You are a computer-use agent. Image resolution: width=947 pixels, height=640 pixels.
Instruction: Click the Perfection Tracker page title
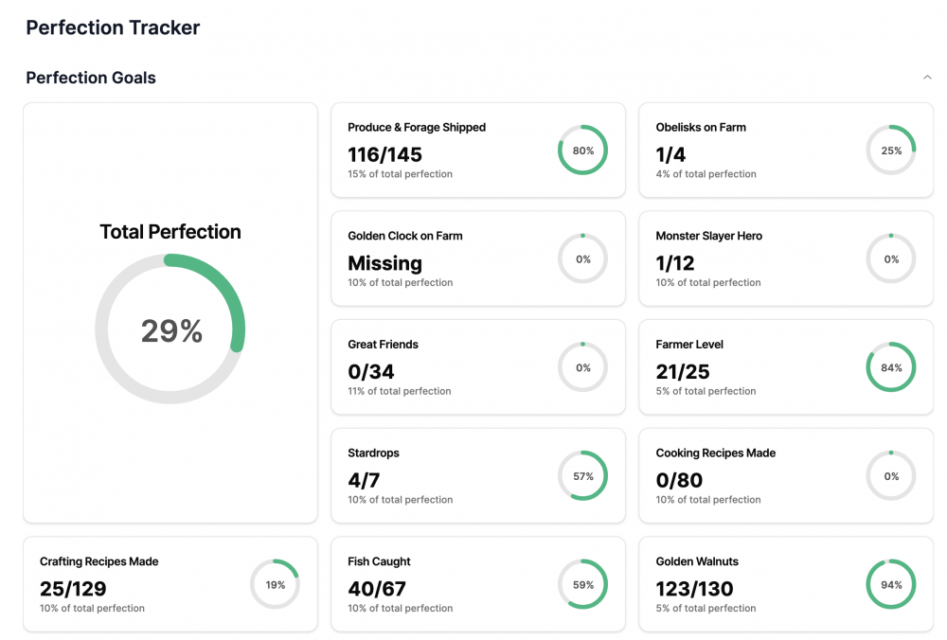tap(113, 27)
